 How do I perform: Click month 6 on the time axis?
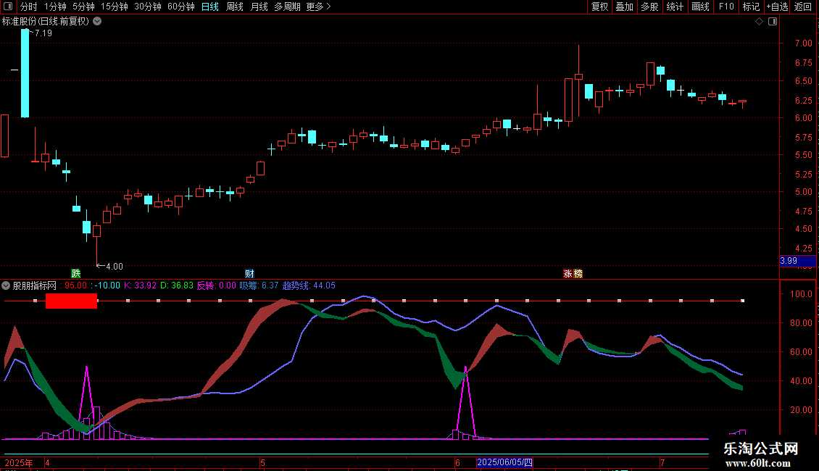tap(457, 462)
